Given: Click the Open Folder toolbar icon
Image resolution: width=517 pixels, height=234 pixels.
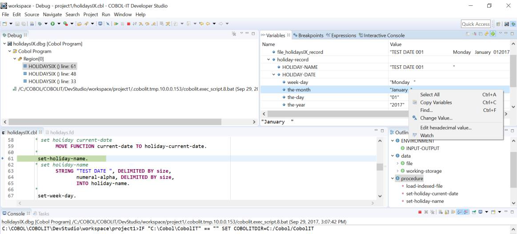Looking at the screenshot, I should 80,24.
